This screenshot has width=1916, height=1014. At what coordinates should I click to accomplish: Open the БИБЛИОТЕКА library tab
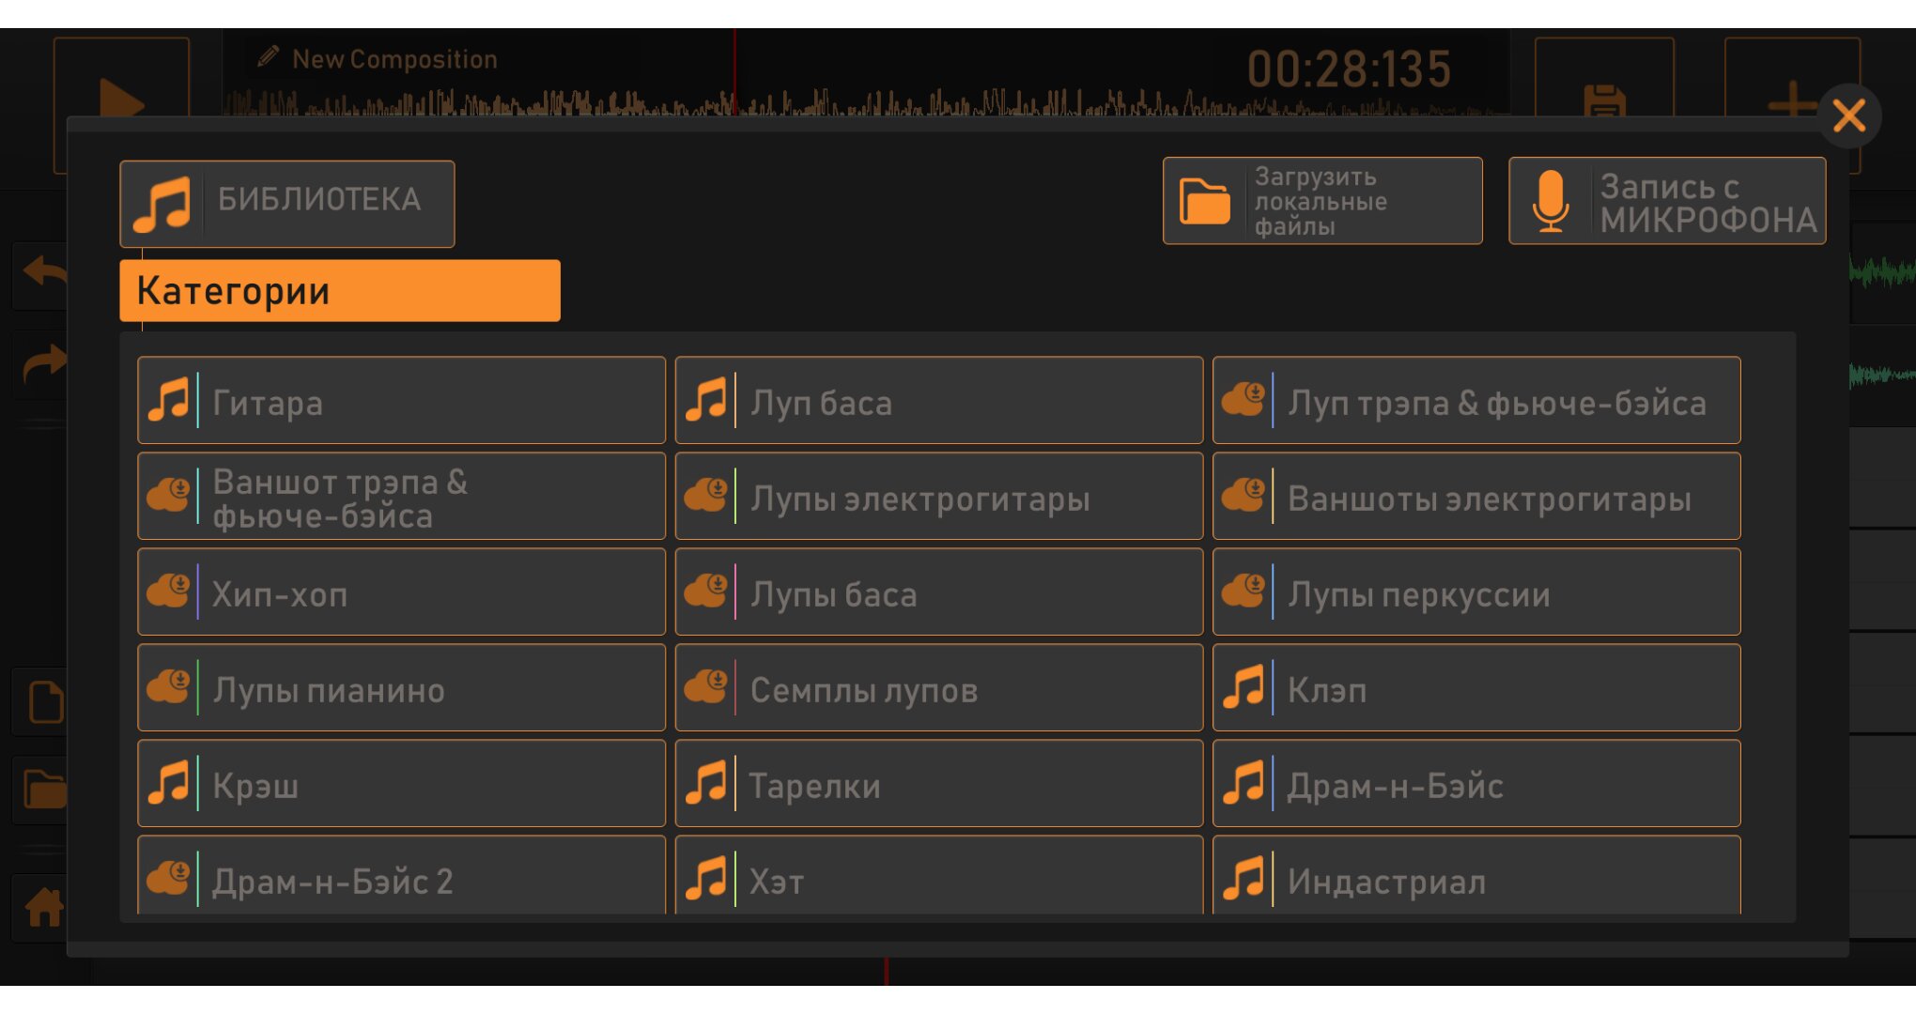pos(287,203)
